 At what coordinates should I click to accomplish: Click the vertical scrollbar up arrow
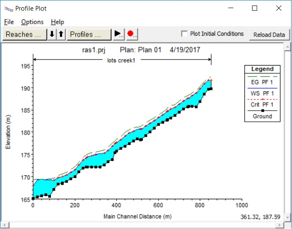287,47
